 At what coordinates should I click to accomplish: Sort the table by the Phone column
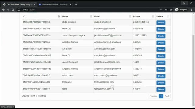pos(144,16)
